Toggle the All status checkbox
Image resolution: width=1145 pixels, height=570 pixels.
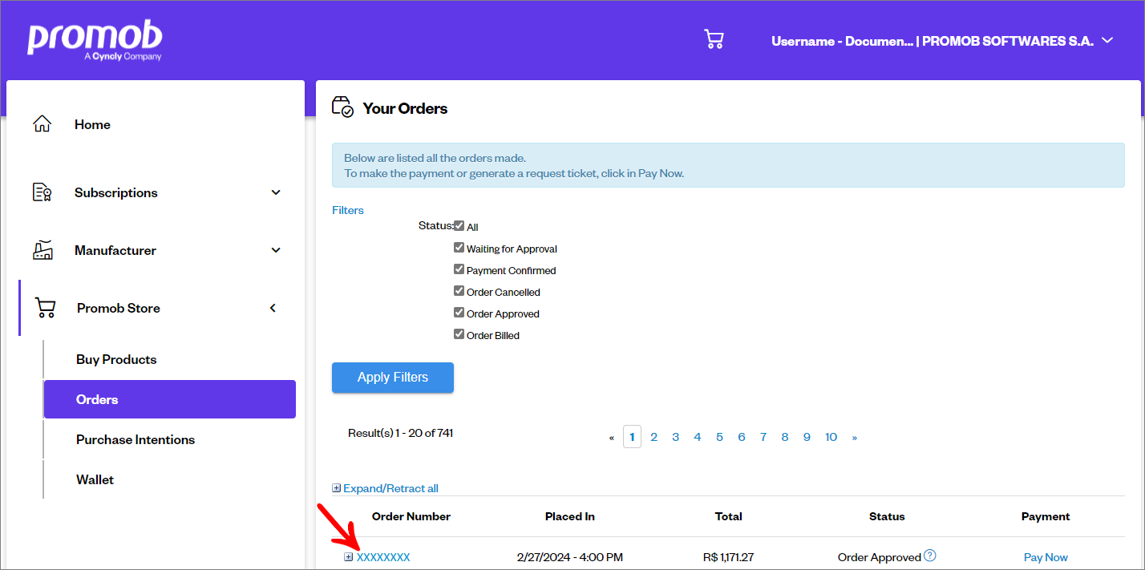click(x=459, y=226)
